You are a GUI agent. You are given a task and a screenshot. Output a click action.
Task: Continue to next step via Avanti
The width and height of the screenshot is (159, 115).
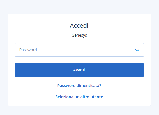(79, 70)
